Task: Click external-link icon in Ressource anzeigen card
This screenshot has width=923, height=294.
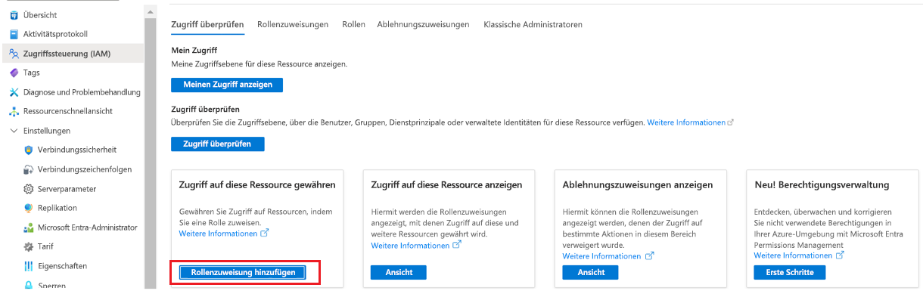Action: (456, 246)
